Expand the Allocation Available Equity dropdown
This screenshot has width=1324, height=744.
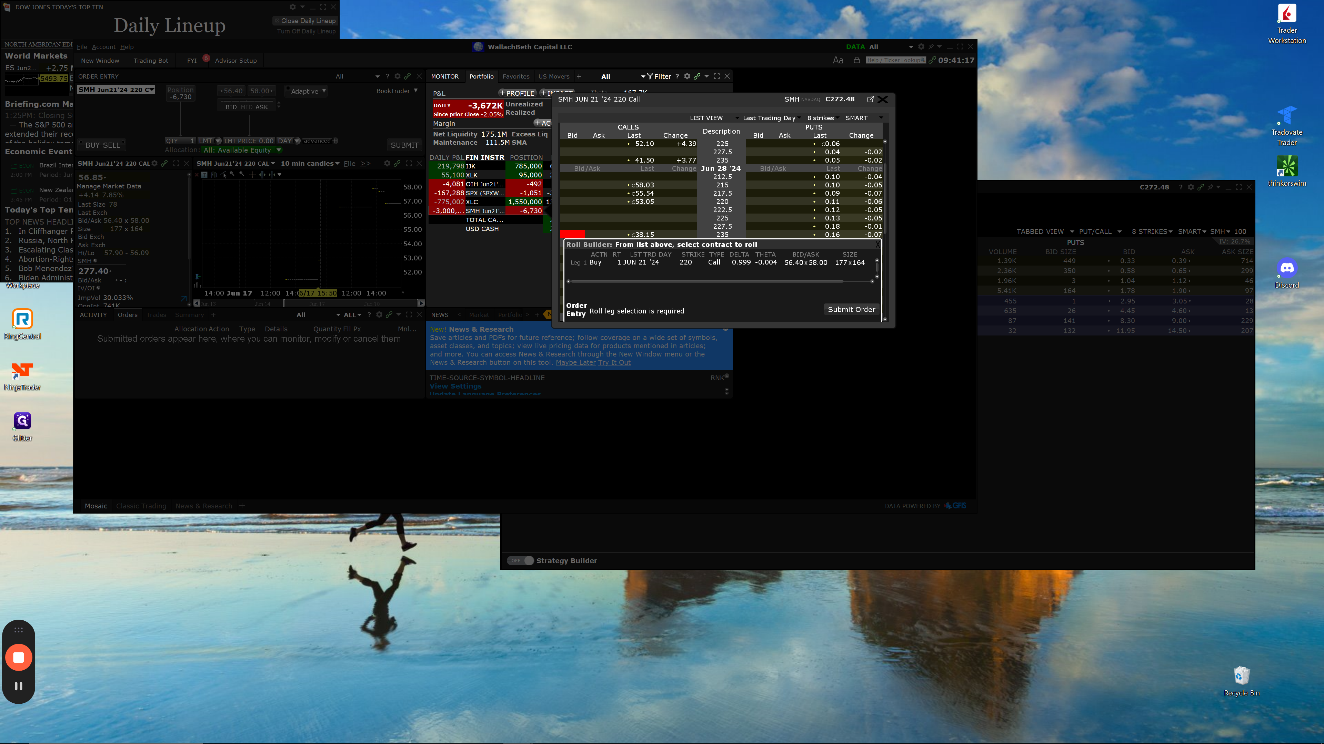pos(279,150)
